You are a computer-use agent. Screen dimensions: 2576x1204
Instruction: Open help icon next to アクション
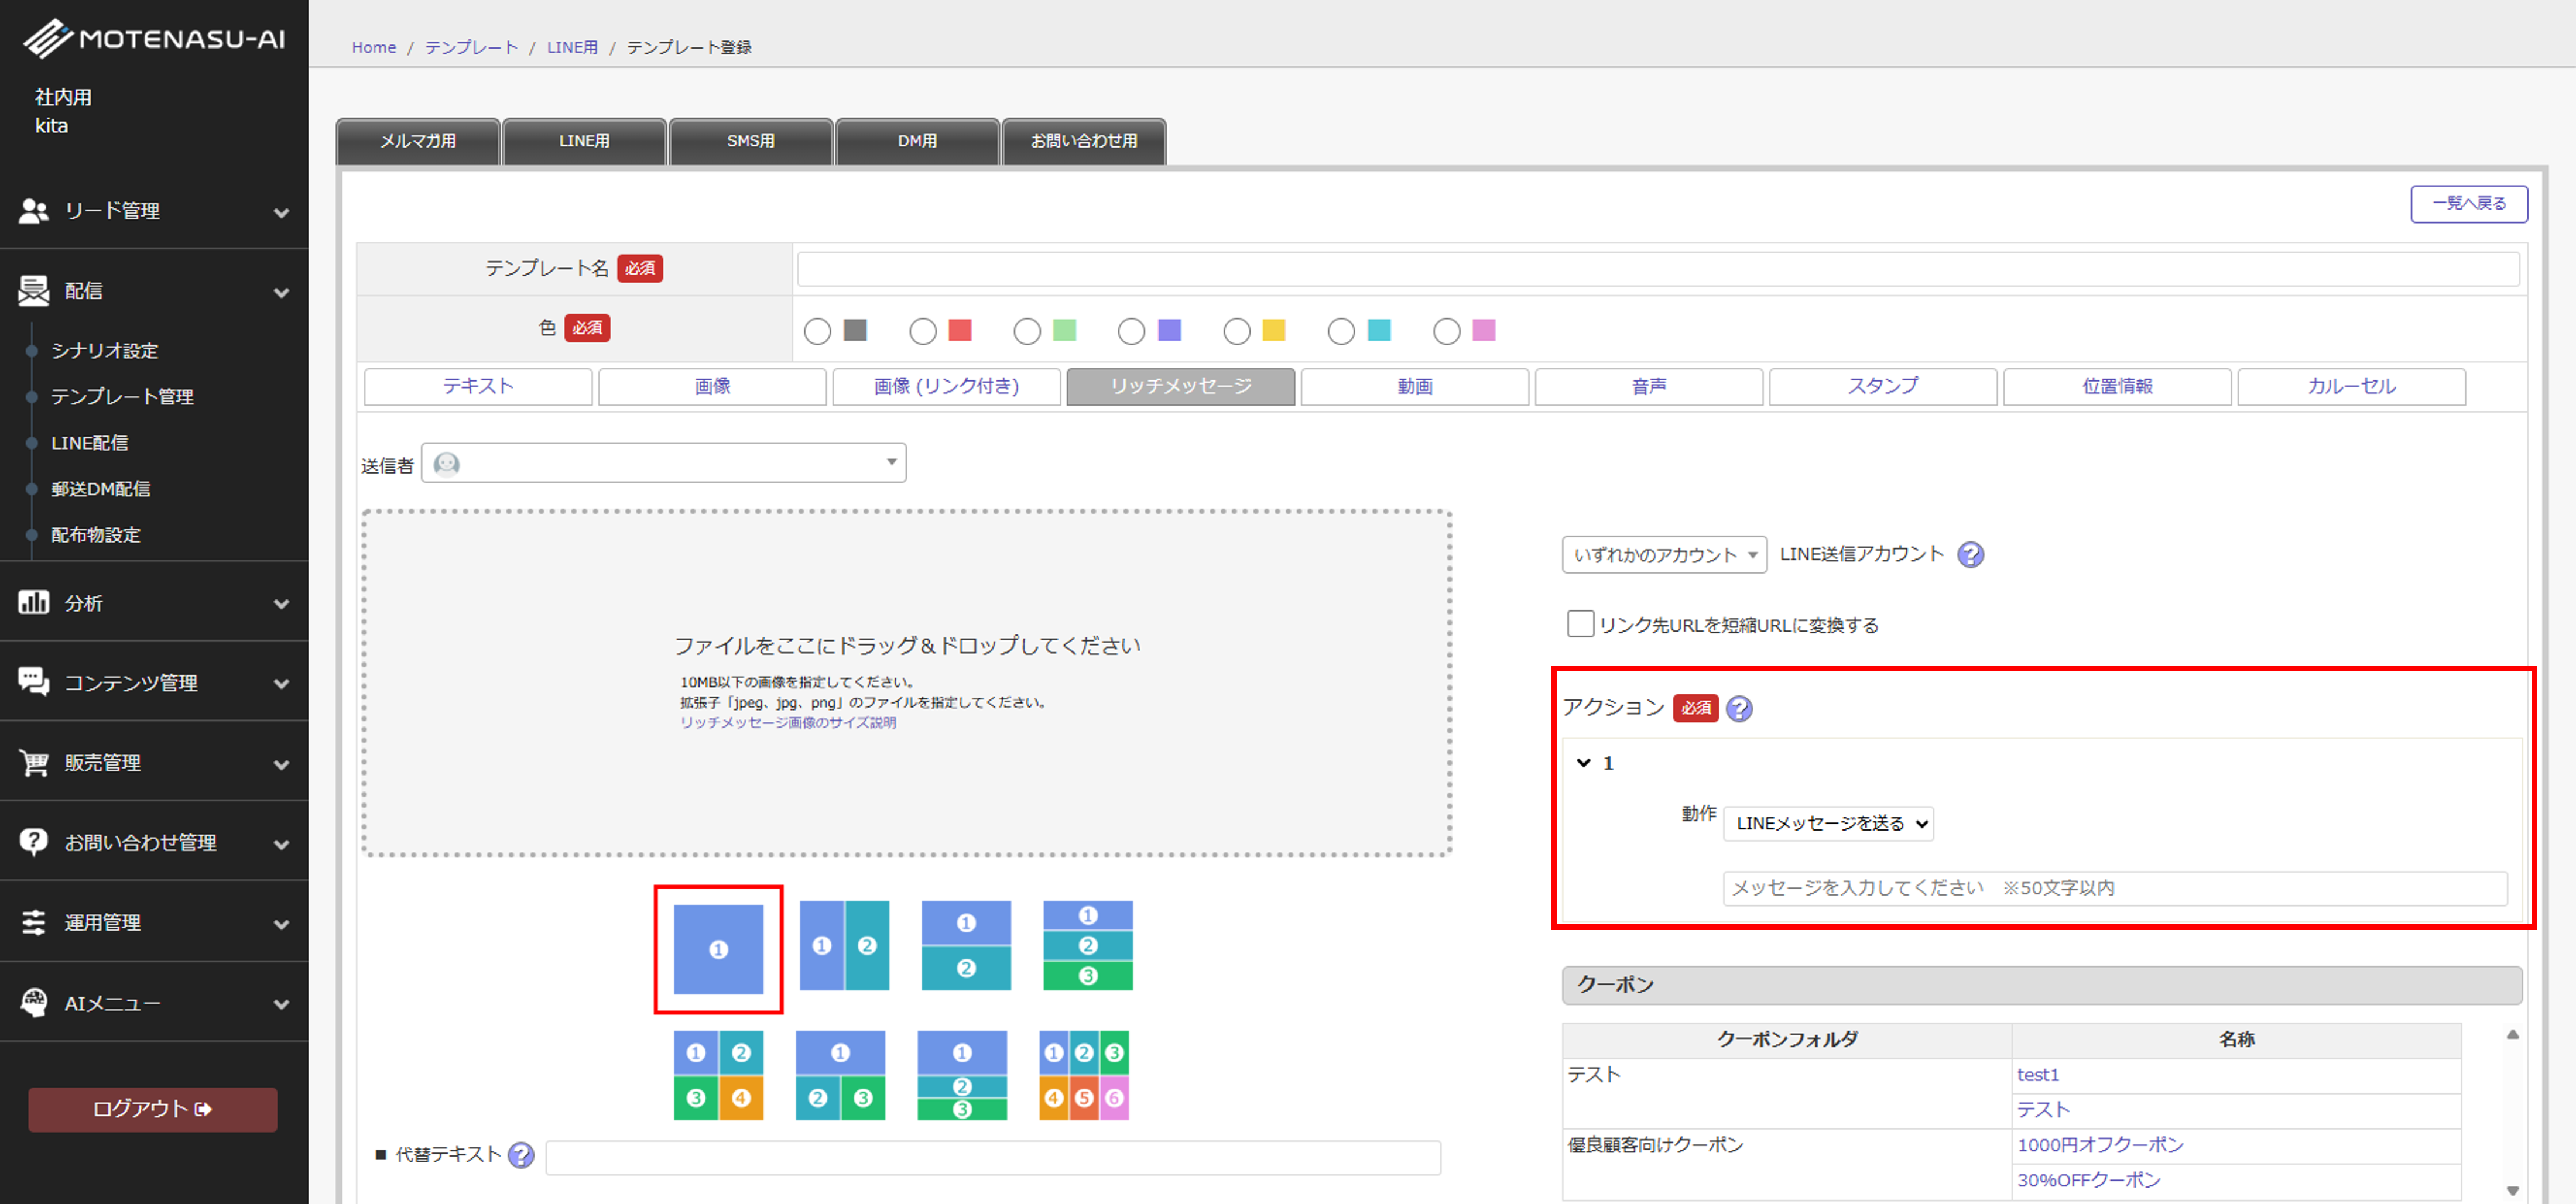[1739, 709]
